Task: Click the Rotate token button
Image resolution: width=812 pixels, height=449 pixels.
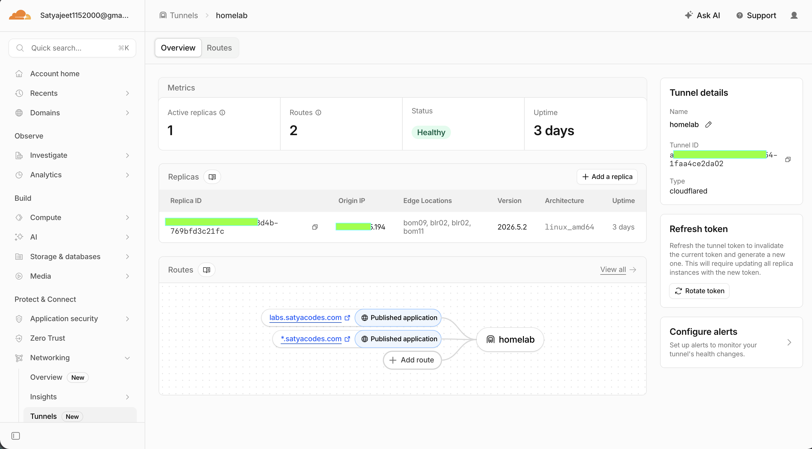Action: click(x=699, y=291)
